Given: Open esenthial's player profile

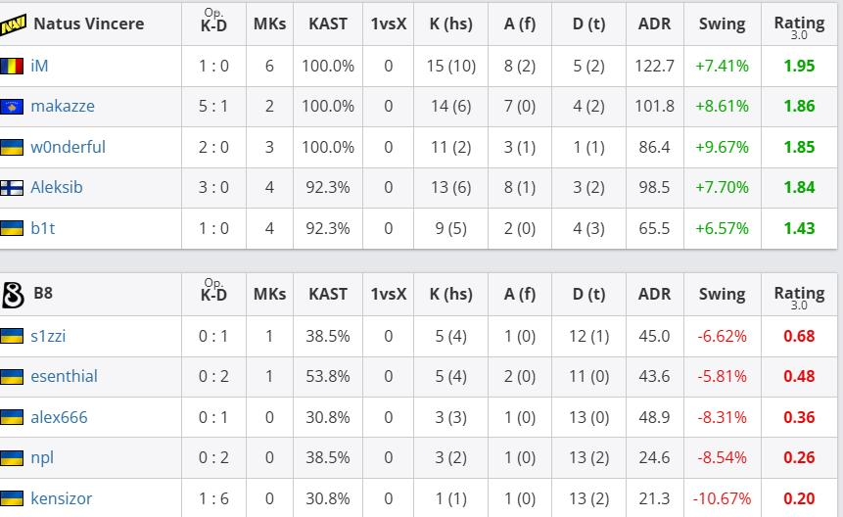Looking at the screenshot, I should coord(64,376).
